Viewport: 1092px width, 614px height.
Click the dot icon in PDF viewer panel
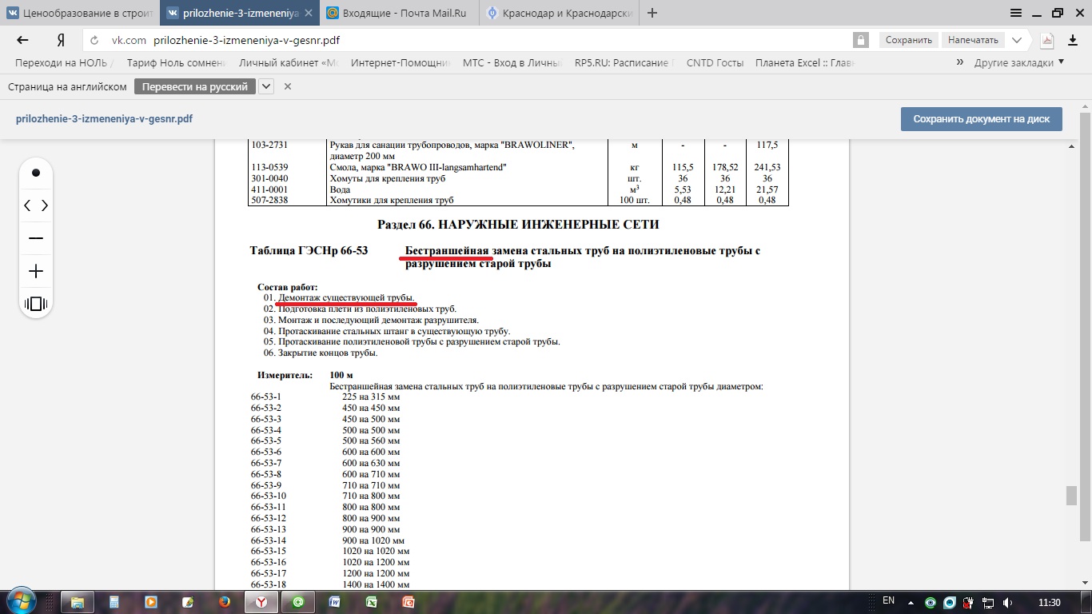pos(36,173)
